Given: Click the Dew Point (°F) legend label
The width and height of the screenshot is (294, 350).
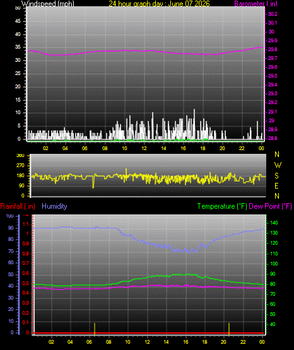Looking at the screenshot, I should click(270, 206).
